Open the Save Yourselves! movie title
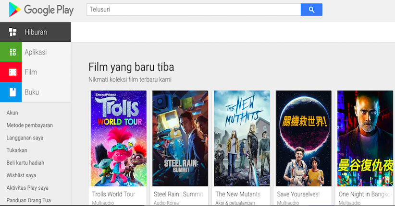This screenshot has height=206, width=395. pyautogui.click(x=298, y=194)
